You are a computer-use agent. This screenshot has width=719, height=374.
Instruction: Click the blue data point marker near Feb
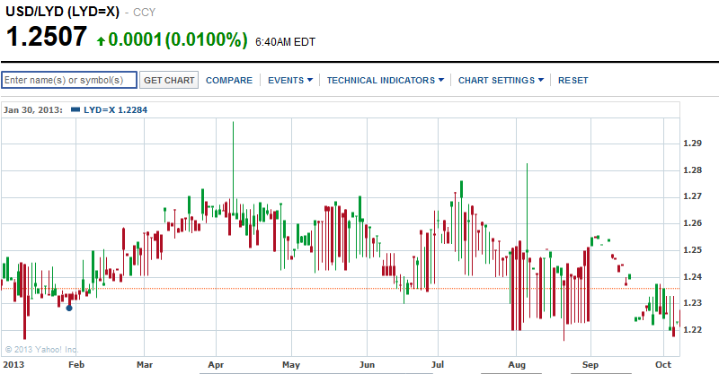(69, 309)
